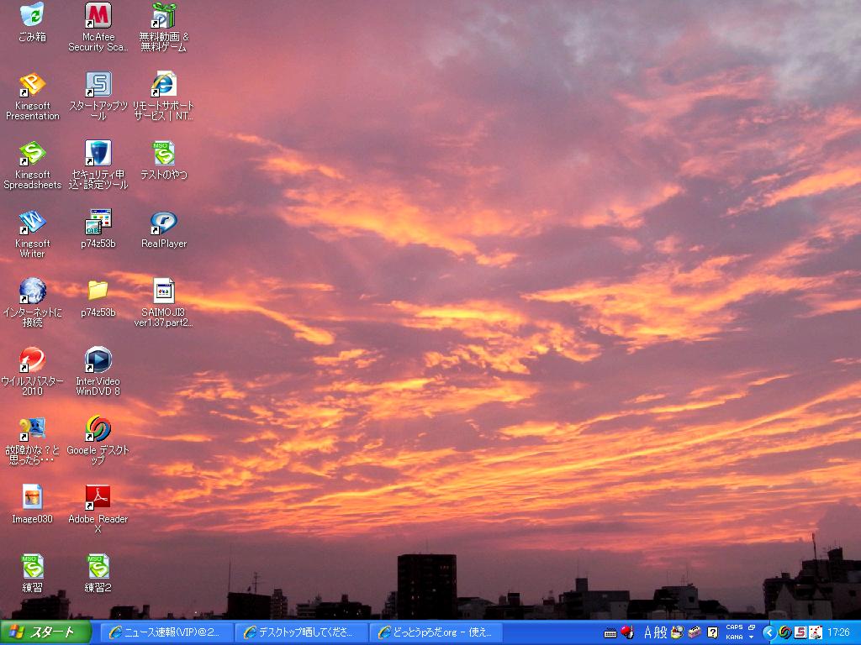Change IME conversion mode 般 indicator
Image resolution: width=861 pixels, height=645 pixels.
click(x=661, y=632)
